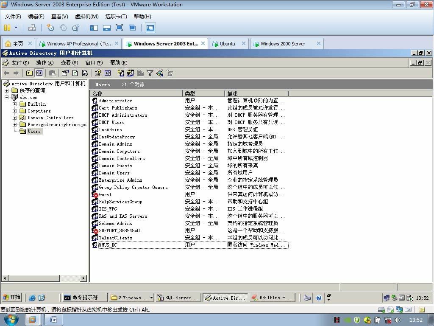Viewport: 434px width, 326px height.
Task: Expand the Domain Controllers node
Action: (14, 118)
